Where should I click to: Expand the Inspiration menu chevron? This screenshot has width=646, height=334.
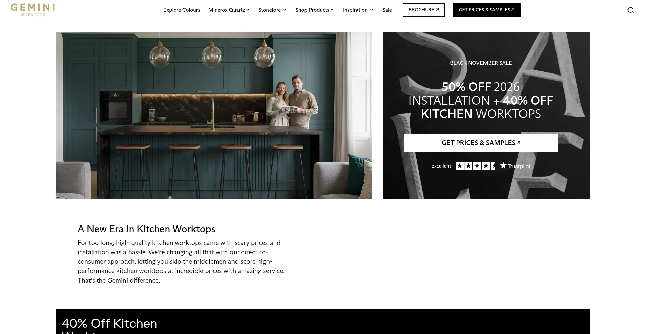pyautogui.click(x=372, y=10)
